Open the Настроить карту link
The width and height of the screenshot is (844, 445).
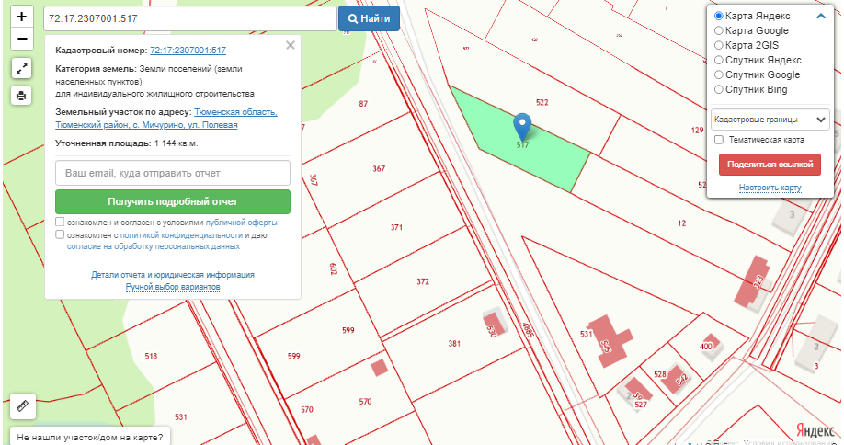tap(770, 188)
